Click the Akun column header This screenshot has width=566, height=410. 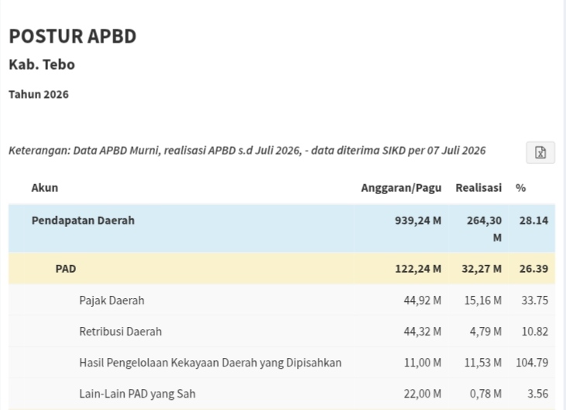[45, 188]
